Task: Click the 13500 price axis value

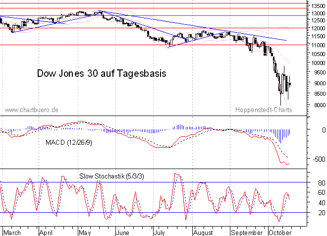Action: (x=318, y=6)
